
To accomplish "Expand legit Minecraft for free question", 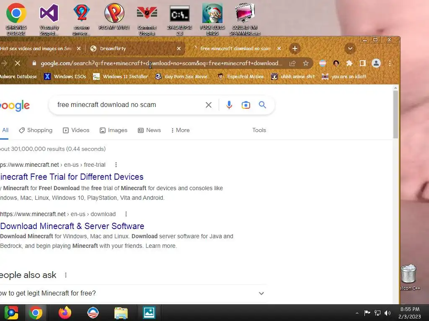I will [x=133, y=293].
